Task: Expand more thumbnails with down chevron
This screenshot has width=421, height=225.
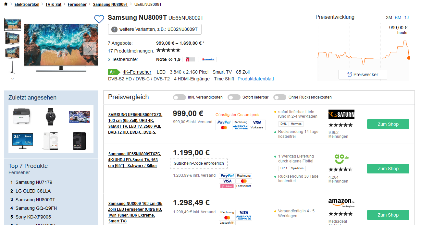Action: (x=12, y=78)
